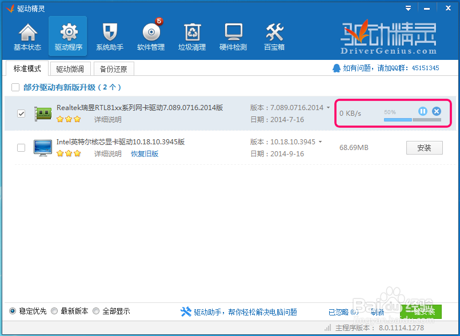
Task: Click the 已忽略 (0) link
Action: pos(343,312)
